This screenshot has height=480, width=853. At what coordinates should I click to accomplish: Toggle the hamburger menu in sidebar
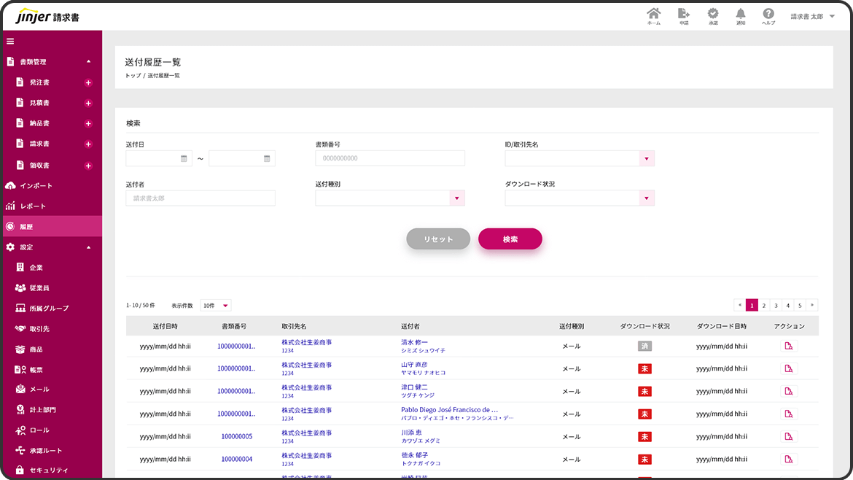10,41
